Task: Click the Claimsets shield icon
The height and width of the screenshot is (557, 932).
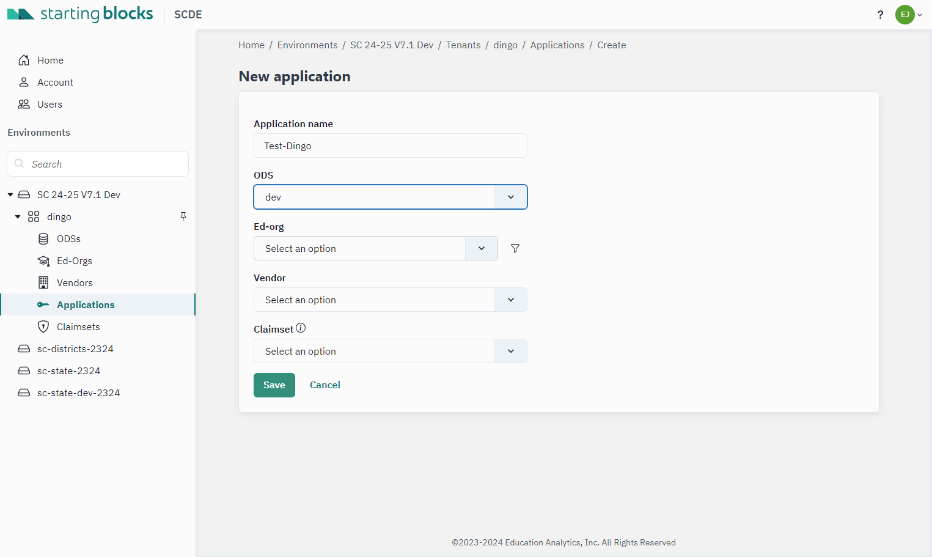Action: 43,326
